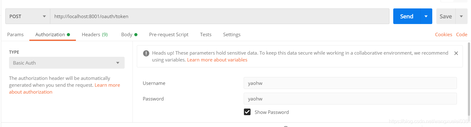Open the Code link
The height and width of the screenshot is (127, 471).
462,35
